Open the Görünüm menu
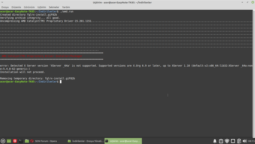The height and width of the screenshot is (144, 255). pyautogui.click(x=29, y=7)
